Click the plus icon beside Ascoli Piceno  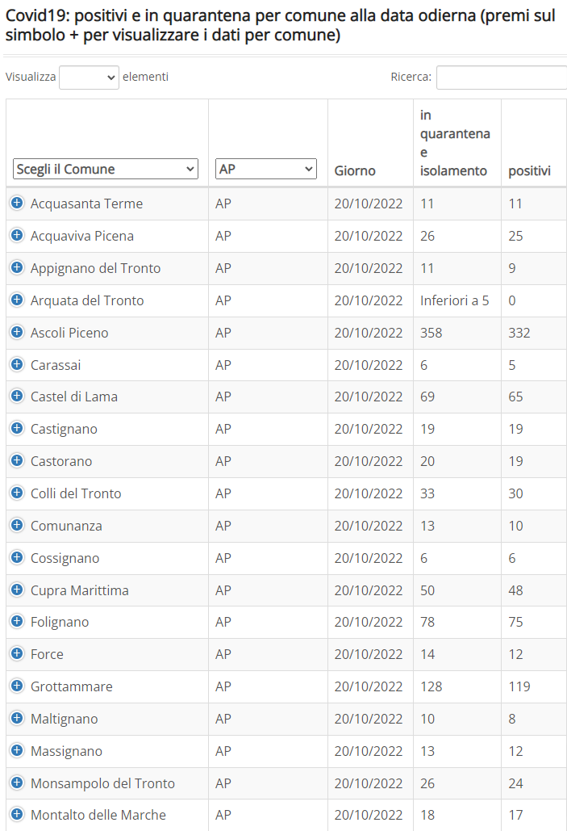tap(17, 332)
